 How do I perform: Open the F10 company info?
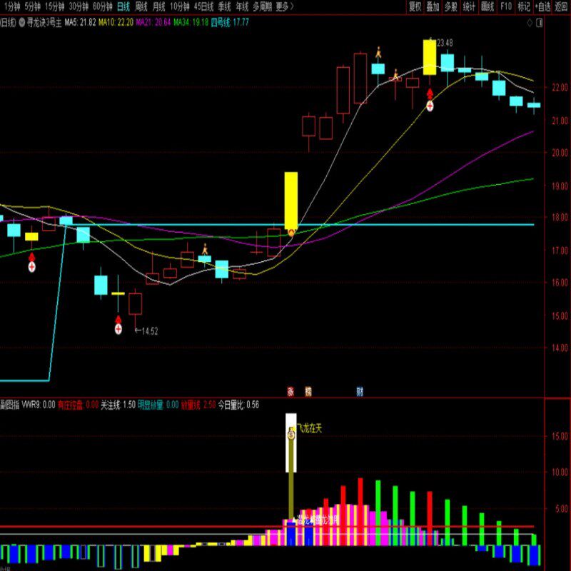pos(506,6)
